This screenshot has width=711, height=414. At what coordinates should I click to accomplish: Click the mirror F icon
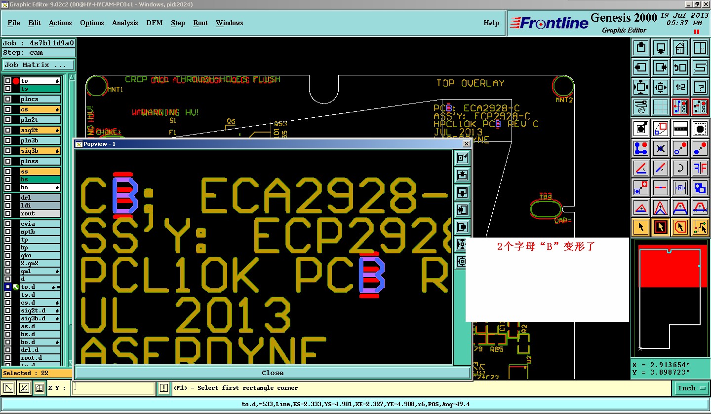pyautogui.click(x=700, y=168)
